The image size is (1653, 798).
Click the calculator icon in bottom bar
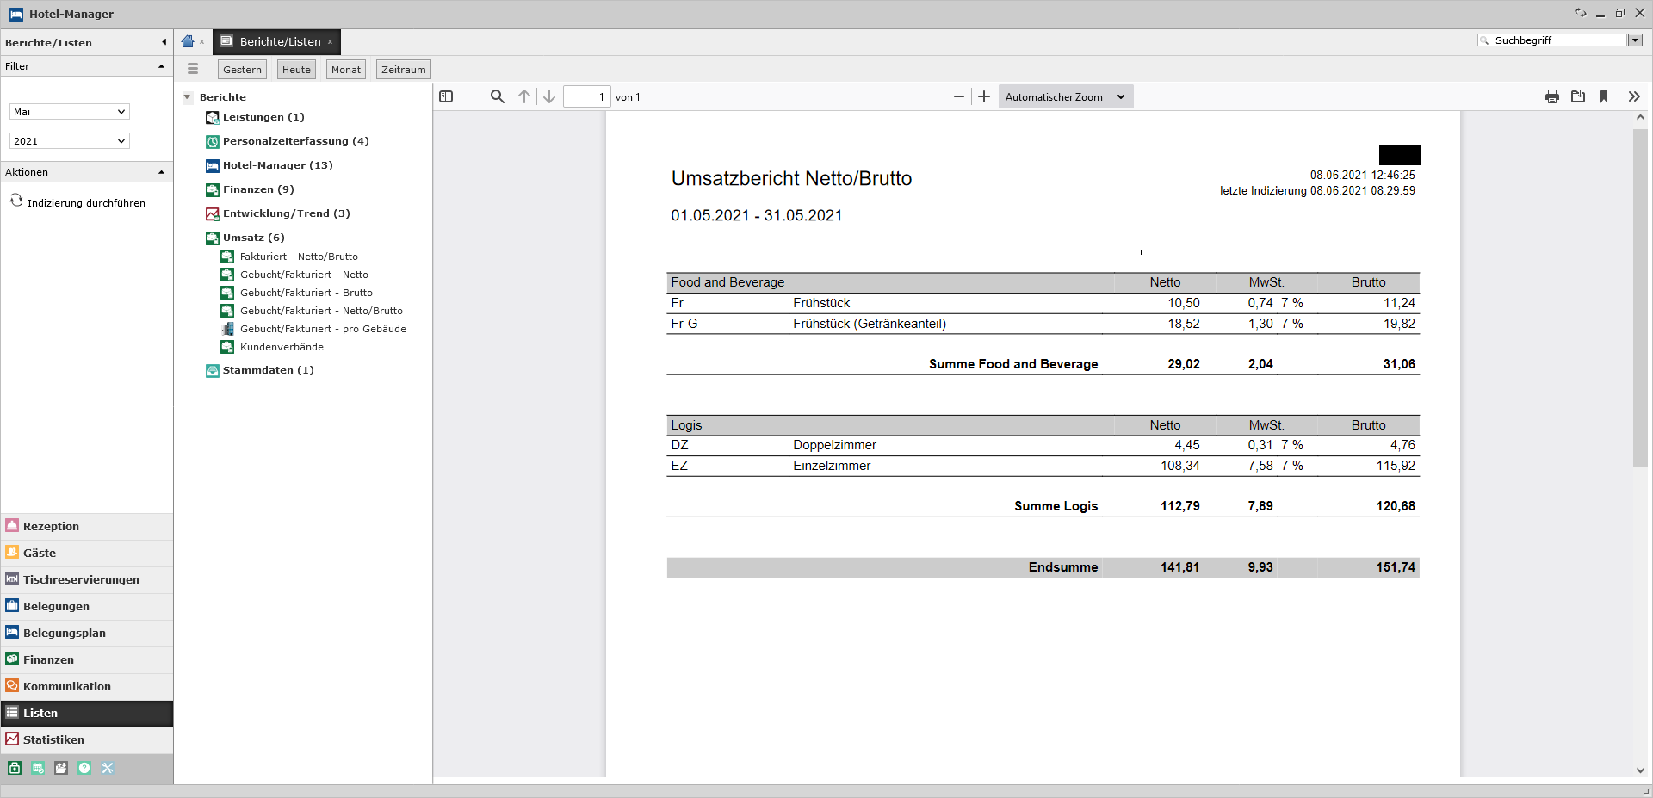38,768
